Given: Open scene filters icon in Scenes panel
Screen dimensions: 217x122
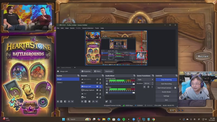Looking at the screenshot, I should 65,101.
